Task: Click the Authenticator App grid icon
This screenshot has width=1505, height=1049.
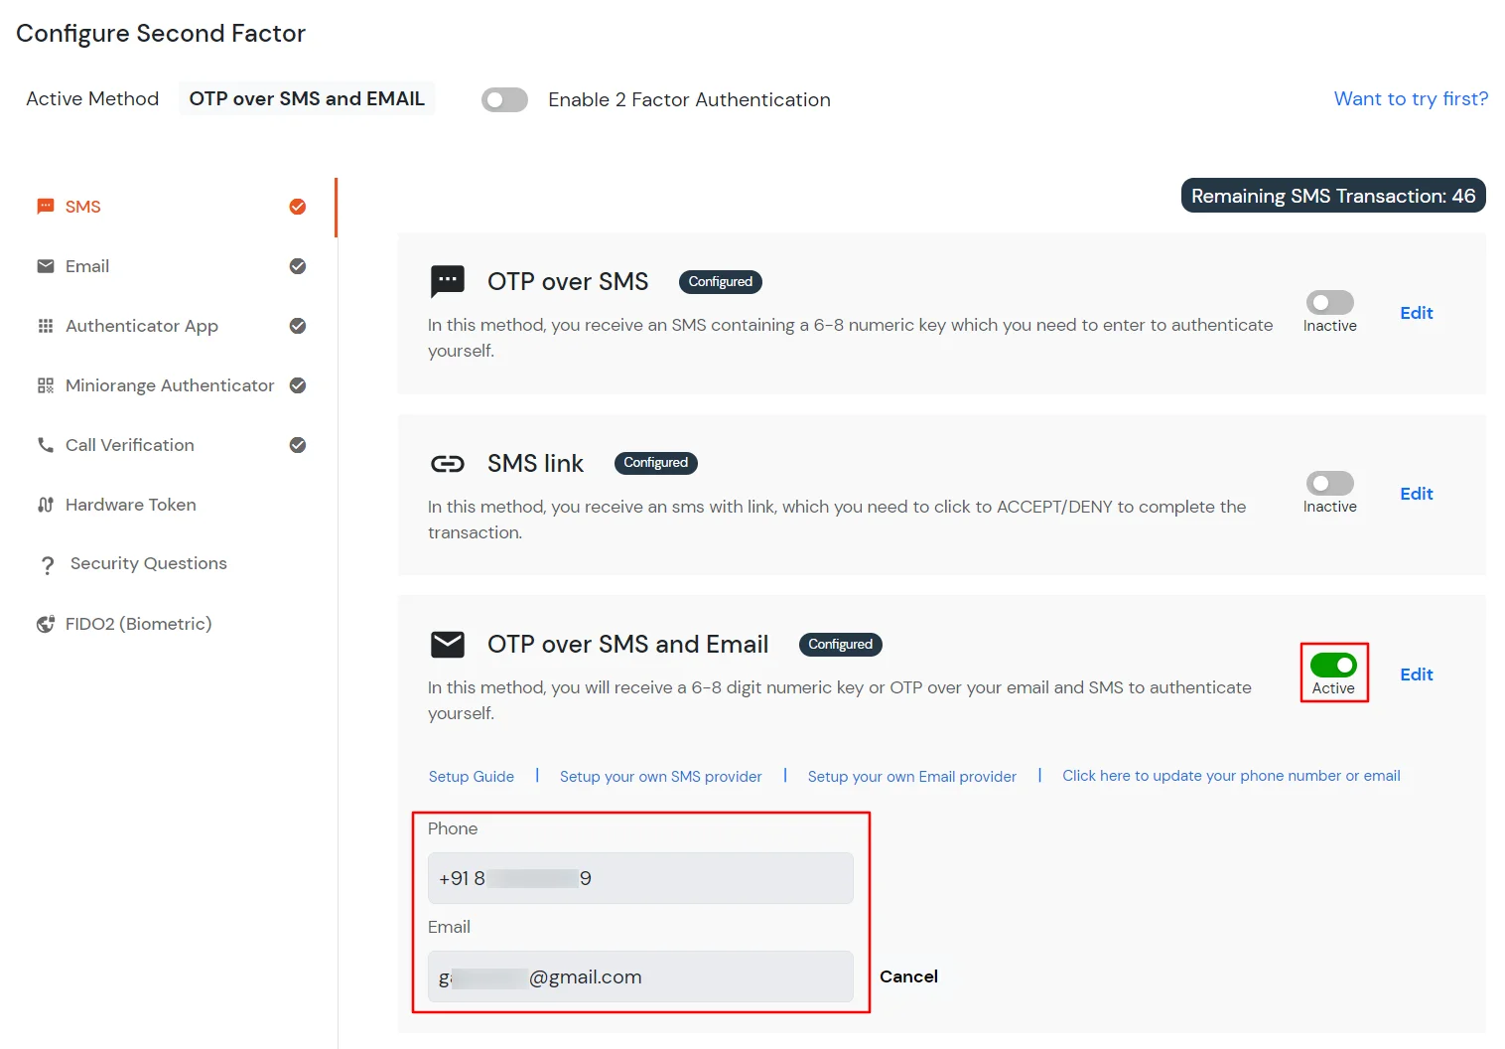Action: click(46, 326)
